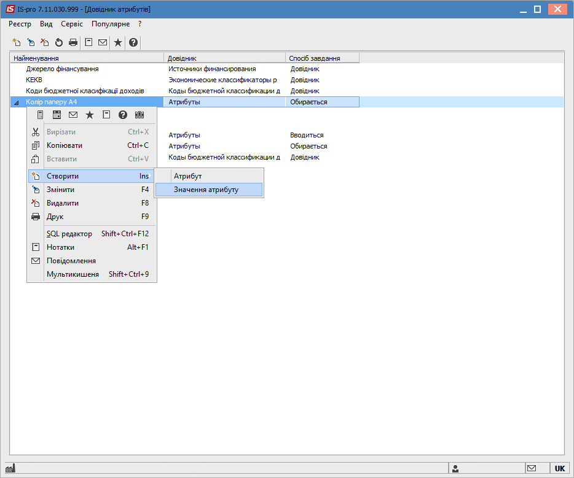Open Messages envelope in main toolbar
The image size is (574, 478).
(x=103, y=42)
